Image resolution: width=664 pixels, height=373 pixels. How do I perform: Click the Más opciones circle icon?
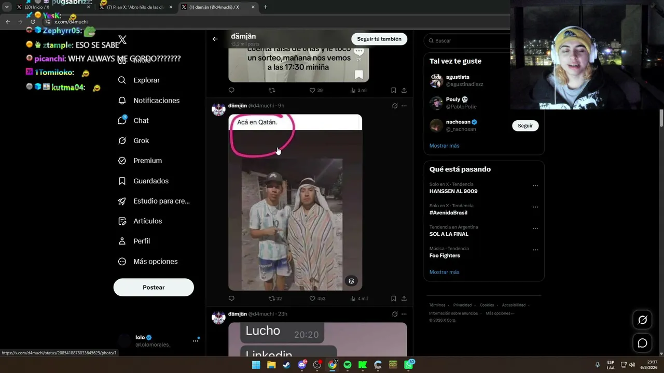[122, 262]
